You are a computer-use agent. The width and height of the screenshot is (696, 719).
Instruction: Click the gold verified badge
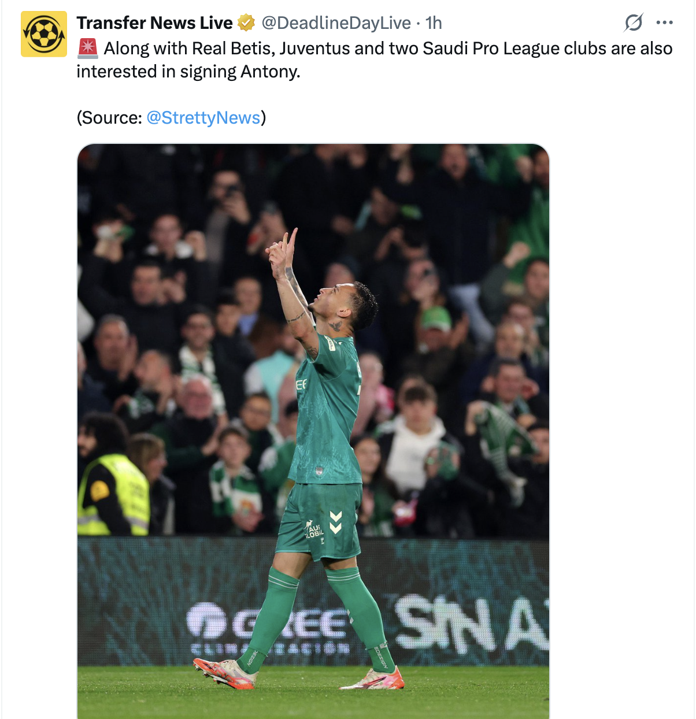pos(247,23)
